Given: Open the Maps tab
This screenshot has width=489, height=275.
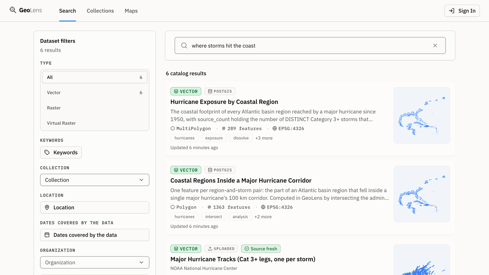Looking at the screenshot, I should coord(131,11).
